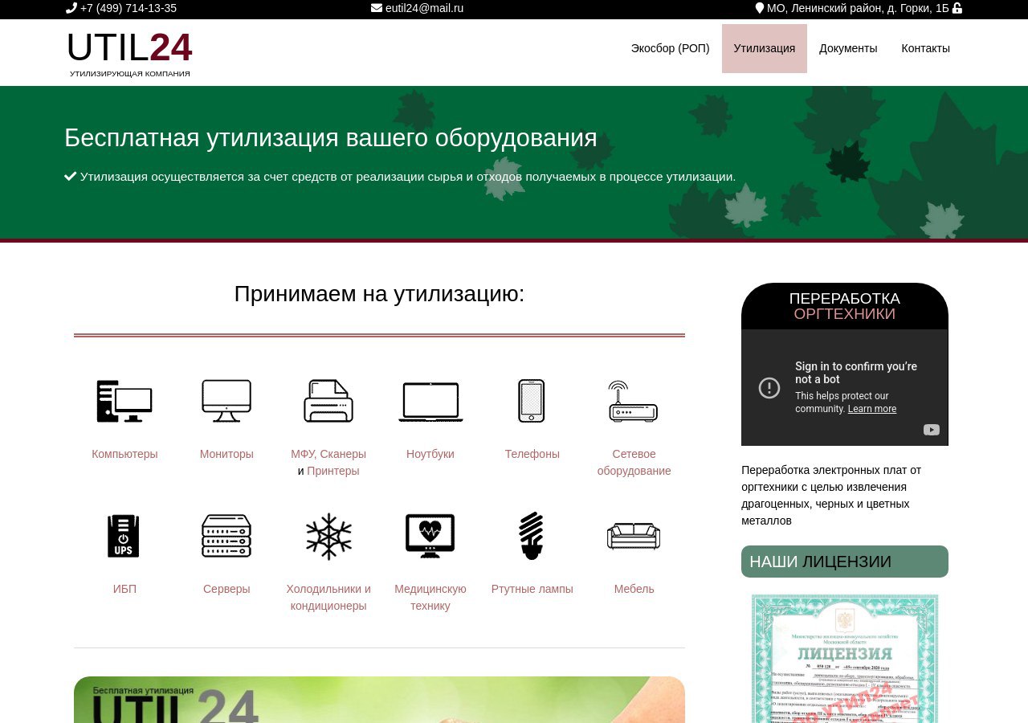The image size is (1028, 723).
Task: Click the eutil24@mail.ru email link
Action: [x=424, y=8]
